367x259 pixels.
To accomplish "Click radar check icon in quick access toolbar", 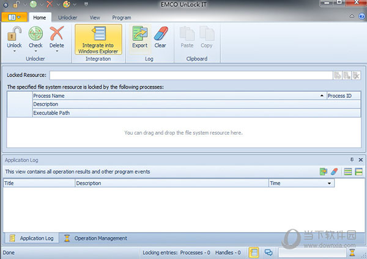I will (x=33, y=4).
